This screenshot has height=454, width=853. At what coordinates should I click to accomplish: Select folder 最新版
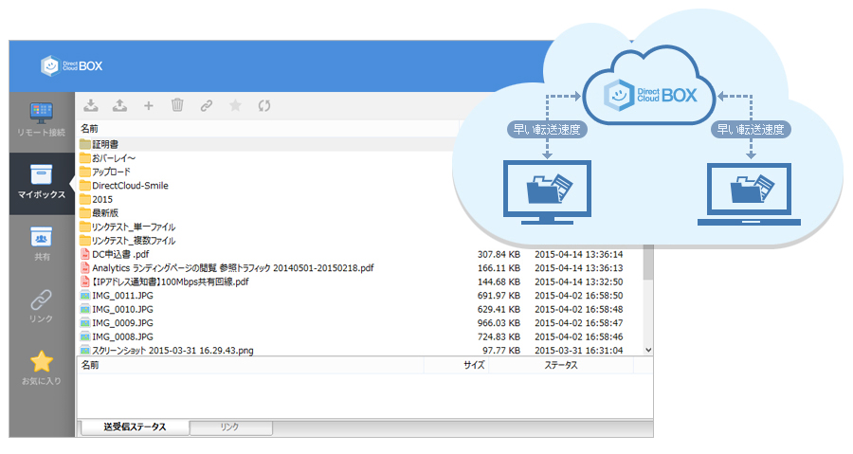click(105, 213)
